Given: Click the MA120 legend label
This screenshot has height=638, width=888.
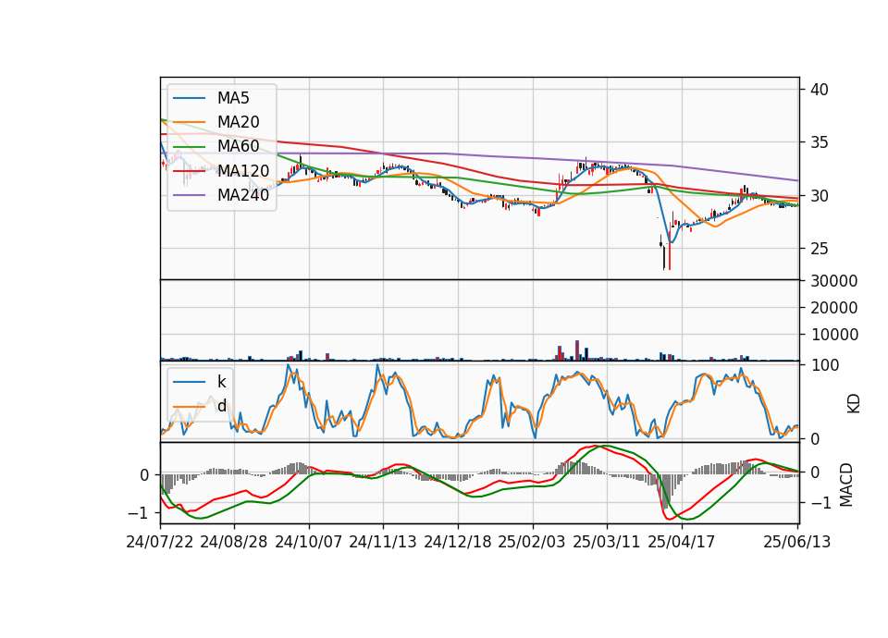Looking at the screenshot, I should (x=243, y=170).
